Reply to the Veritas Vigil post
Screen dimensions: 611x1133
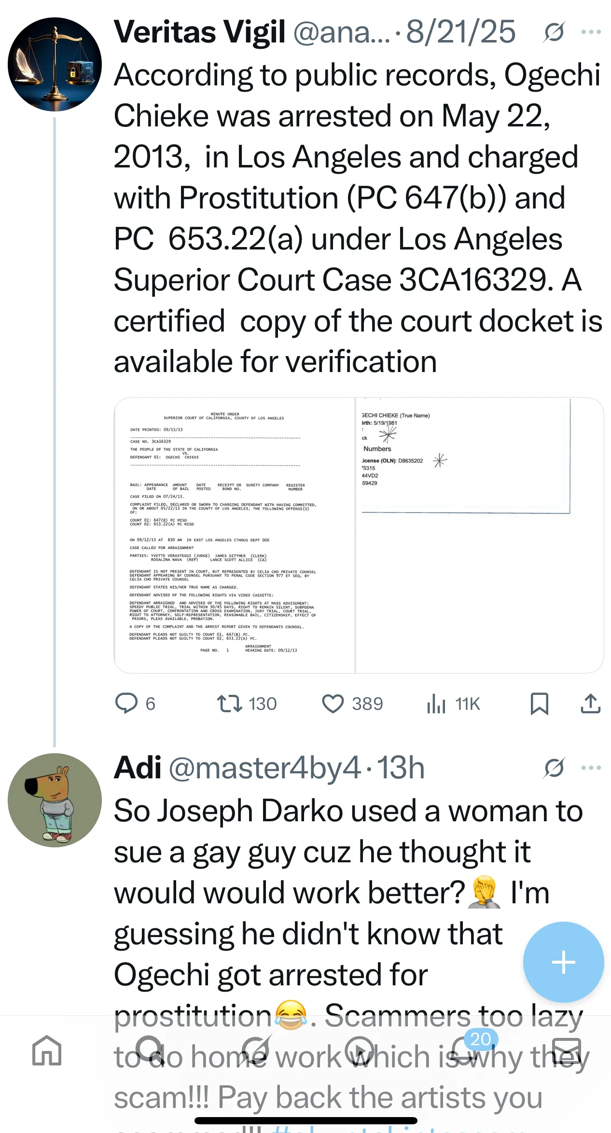click(x=126, y=704)
